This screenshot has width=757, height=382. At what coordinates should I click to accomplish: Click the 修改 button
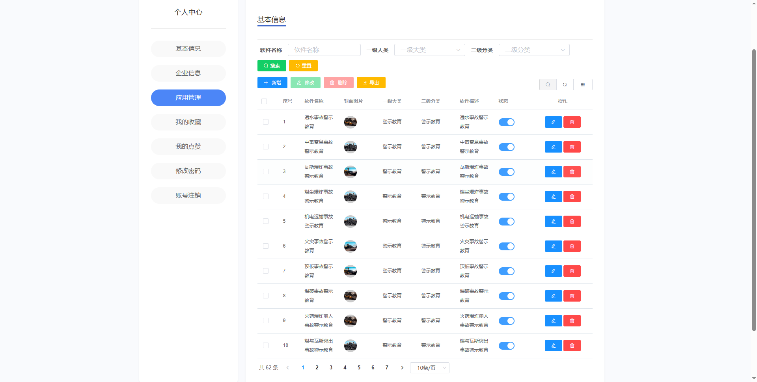[306, 83]
